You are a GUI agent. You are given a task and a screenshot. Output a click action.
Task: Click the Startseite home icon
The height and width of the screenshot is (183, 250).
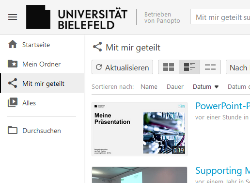[13, 44]
